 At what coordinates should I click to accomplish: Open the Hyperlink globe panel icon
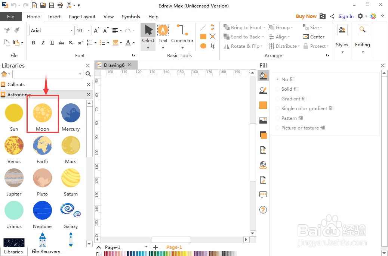tap(263, 165)
